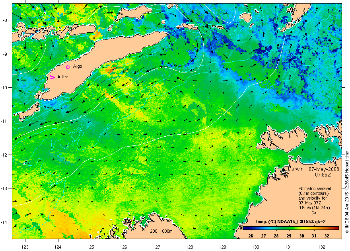This screenshot has width=350, height=251.
Task: Click the 200 1000m depth contour label
Action: point(161,231)
